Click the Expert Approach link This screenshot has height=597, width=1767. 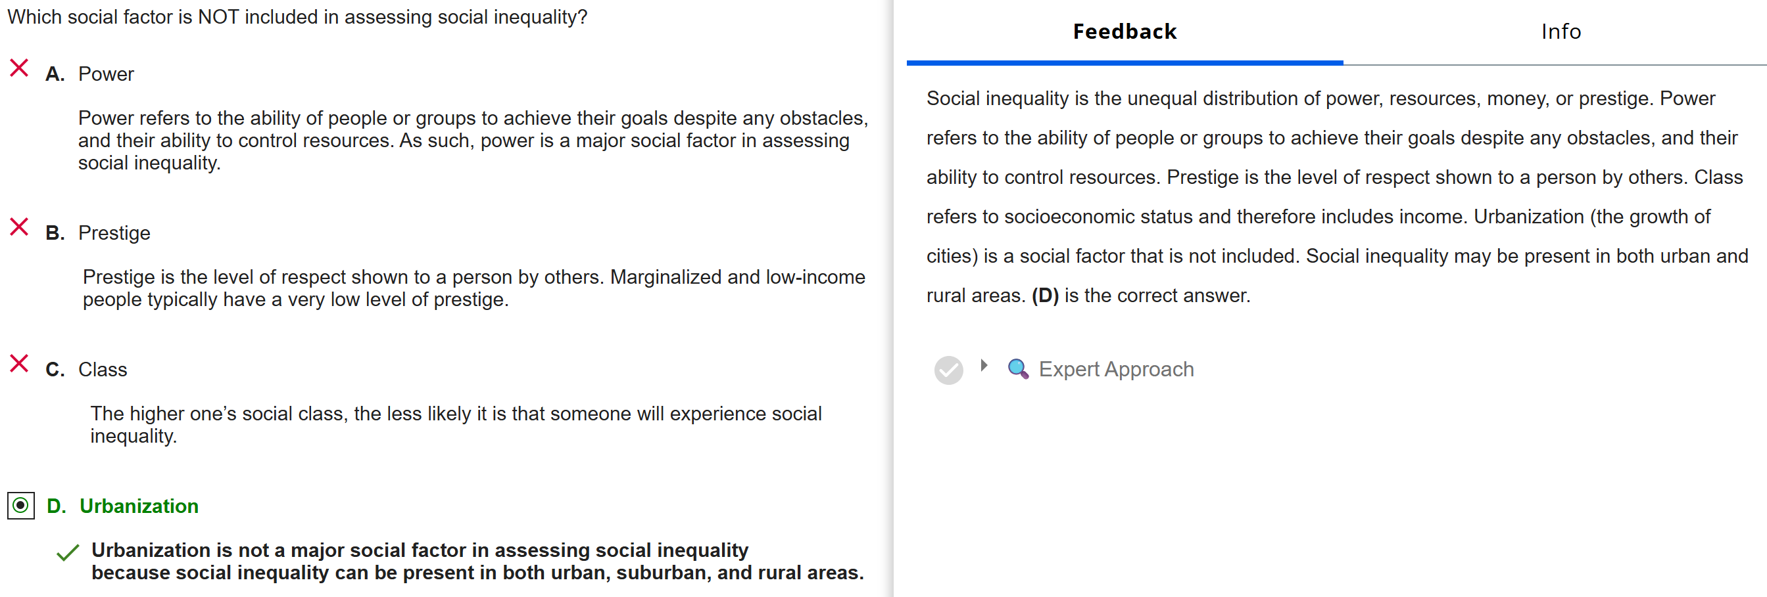pyautogui.click(x=1115, y=370)
